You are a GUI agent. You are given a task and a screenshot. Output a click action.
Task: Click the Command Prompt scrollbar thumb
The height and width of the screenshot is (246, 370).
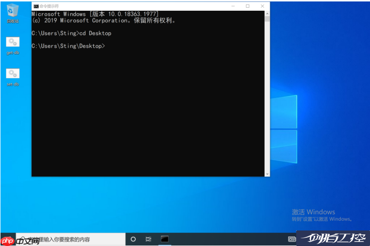(267, 19)
